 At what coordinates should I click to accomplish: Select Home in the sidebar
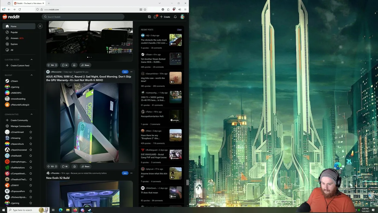click(x=19, y=26)
